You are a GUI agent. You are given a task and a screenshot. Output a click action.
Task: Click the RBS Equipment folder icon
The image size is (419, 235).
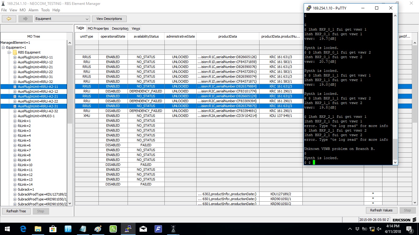[x=15, y=52]
